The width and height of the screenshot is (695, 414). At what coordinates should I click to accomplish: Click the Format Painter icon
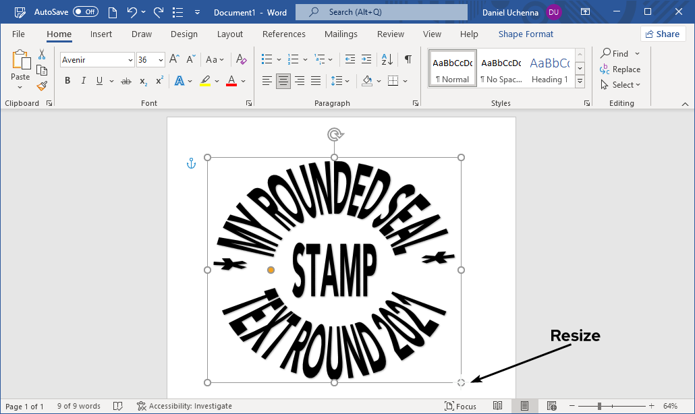[x=40, y=86]
